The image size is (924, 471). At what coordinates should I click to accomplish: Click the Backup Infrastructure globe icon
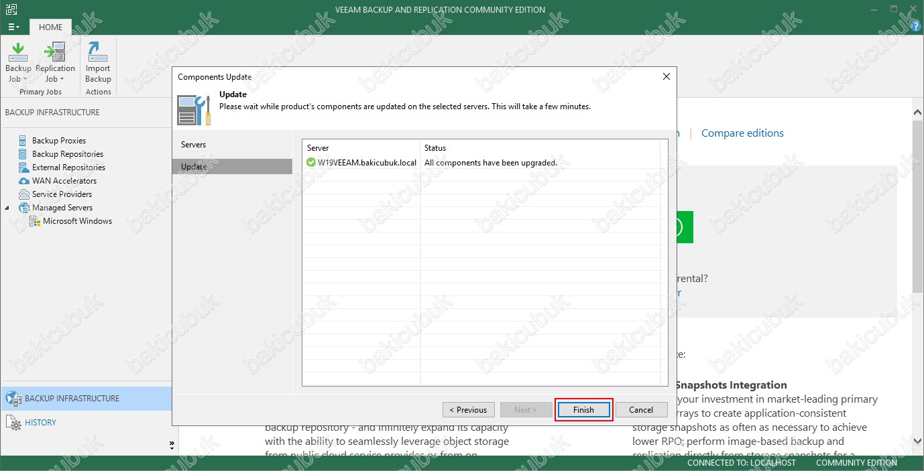point(13,399)
